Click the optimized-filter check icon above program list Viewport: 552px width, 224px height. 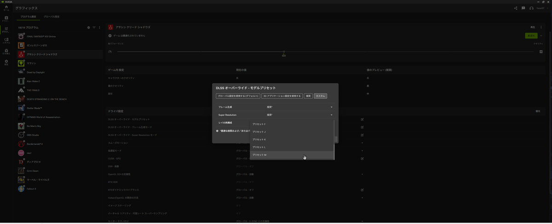pyautogui.click(x=89, y=28)
